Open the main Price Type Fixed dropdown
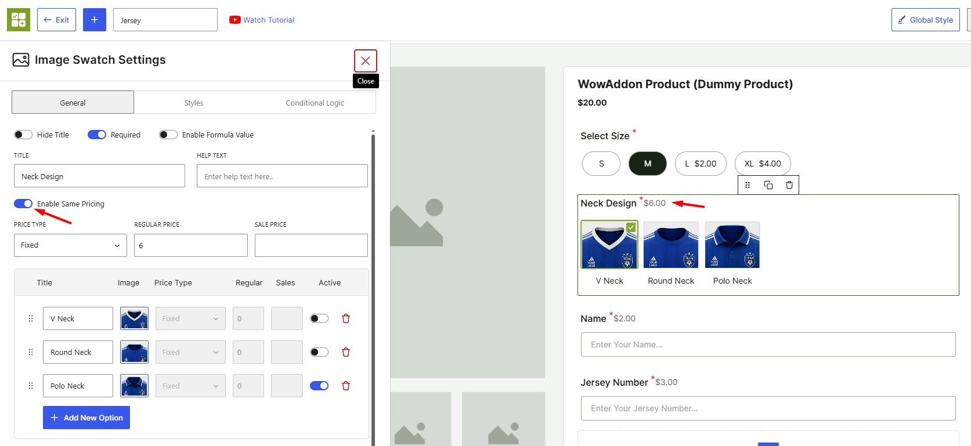 pyautogui.click(x=70, y=245)
